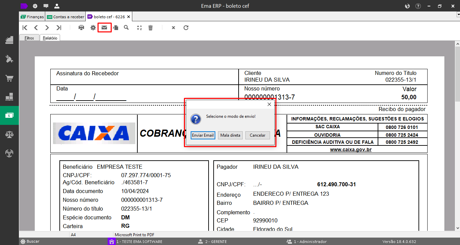Click the vertical scrollbar up arrow
Viewport: 460px width, 245px height.
457,44
